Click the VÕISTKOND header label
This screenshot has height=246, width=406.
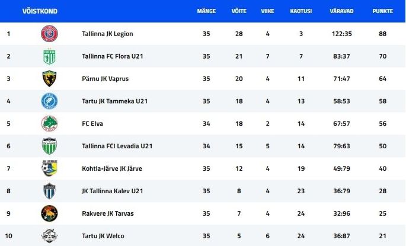point(40,11)
